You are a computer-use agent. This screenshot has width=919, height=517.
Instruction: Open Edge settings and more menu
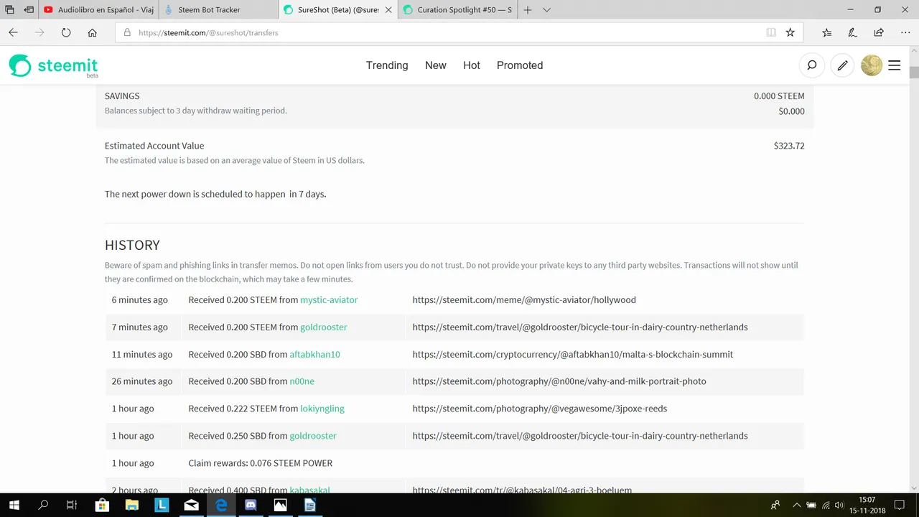coord(904,32)
